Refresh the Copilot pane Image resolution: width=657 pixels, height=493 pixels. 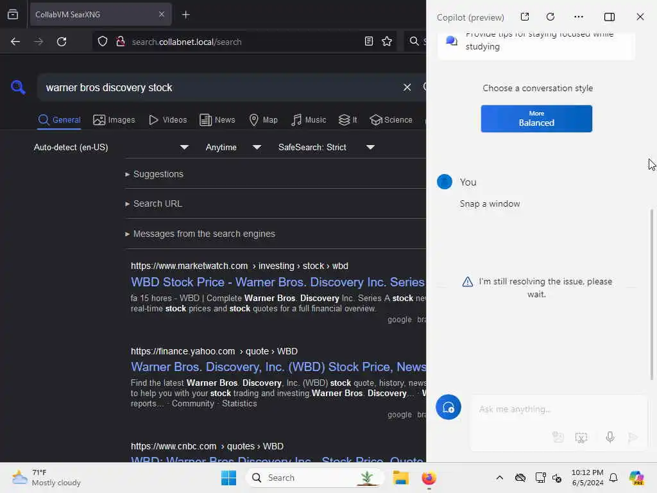[x=550, y=17]
